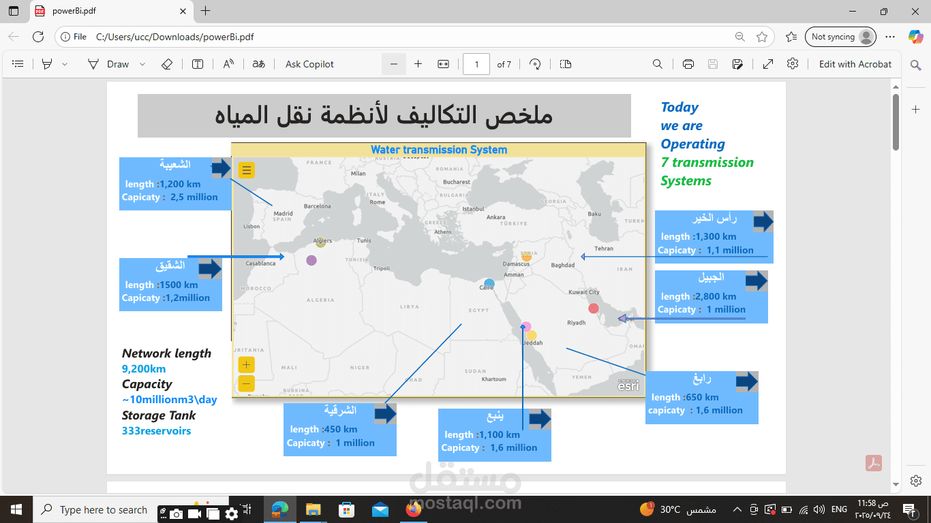Print the powerBi.pdf document
Screen dimensions: 931x523
tap(688, 64)
